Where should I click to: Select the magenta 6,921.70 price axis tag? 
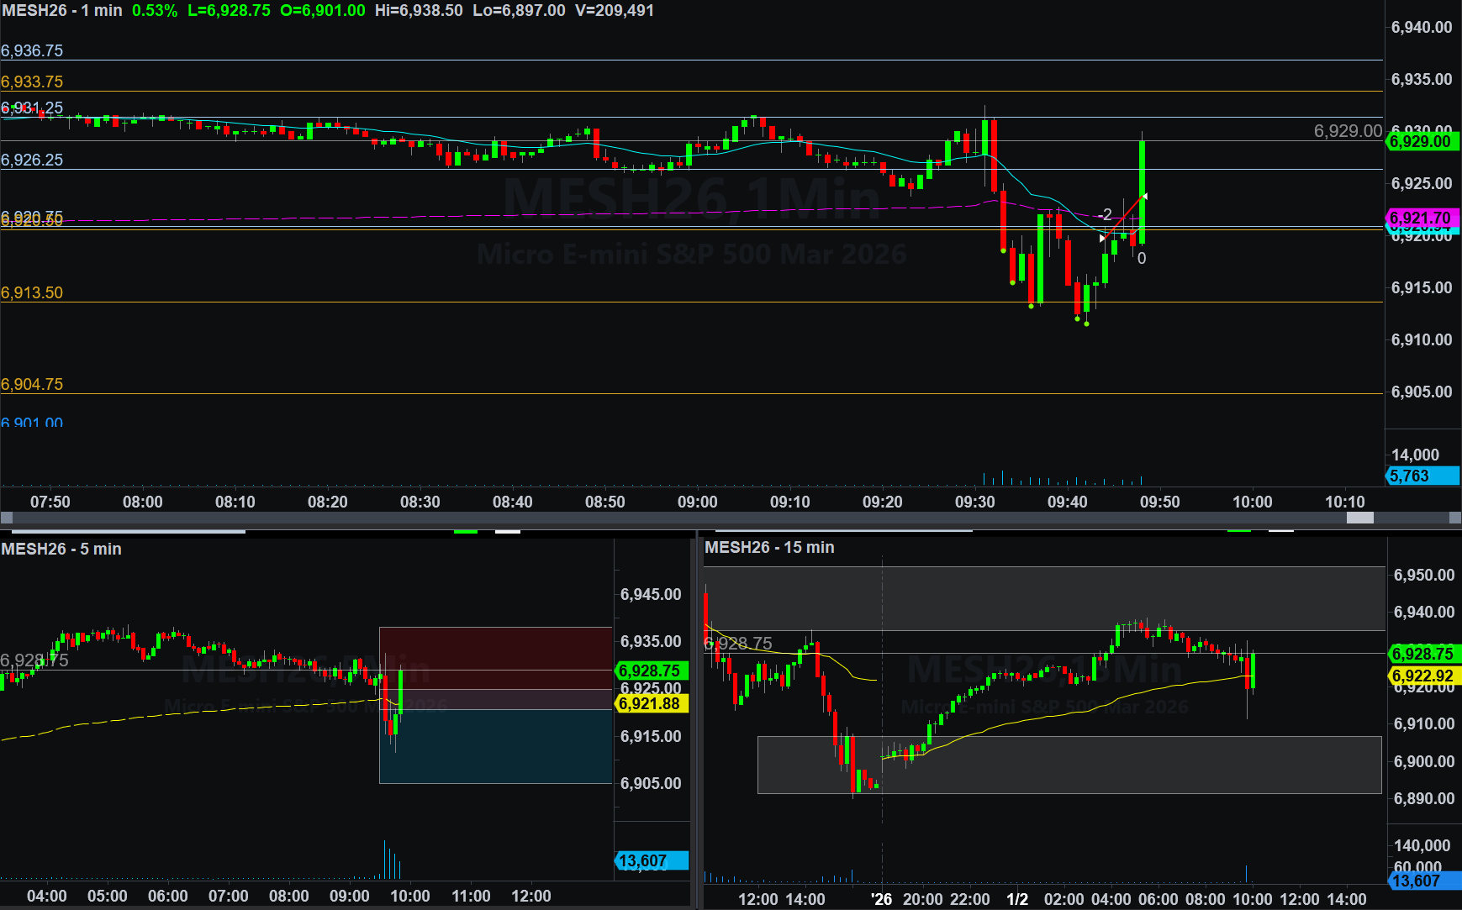[x=1421, y=218]
